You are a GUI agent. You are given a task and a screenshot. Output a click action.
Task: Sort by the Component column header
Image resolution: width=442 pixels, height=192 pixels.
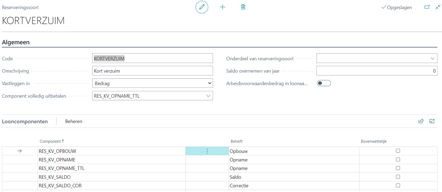pos(51,141)
